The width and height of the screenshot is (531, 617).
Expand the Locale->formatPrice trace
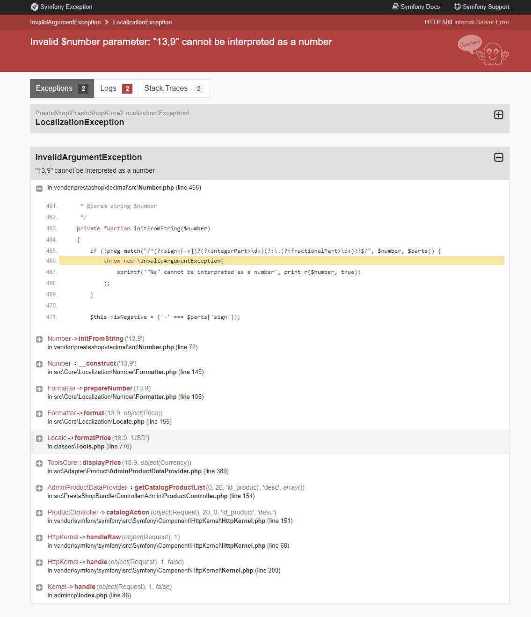(39, 439)
